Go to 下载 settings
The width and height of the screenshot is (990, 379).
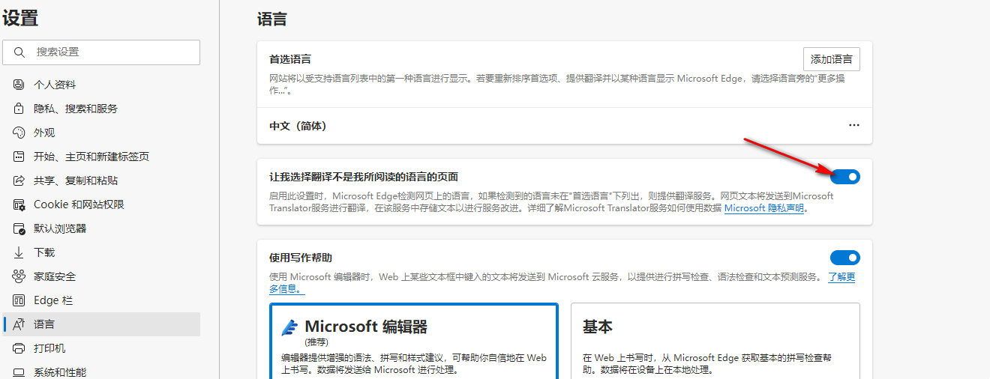tap(102, 252)
